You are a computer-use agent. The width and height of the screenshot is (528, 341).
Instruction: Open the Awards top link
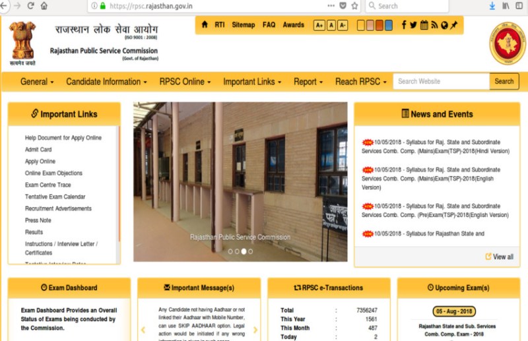293,25
